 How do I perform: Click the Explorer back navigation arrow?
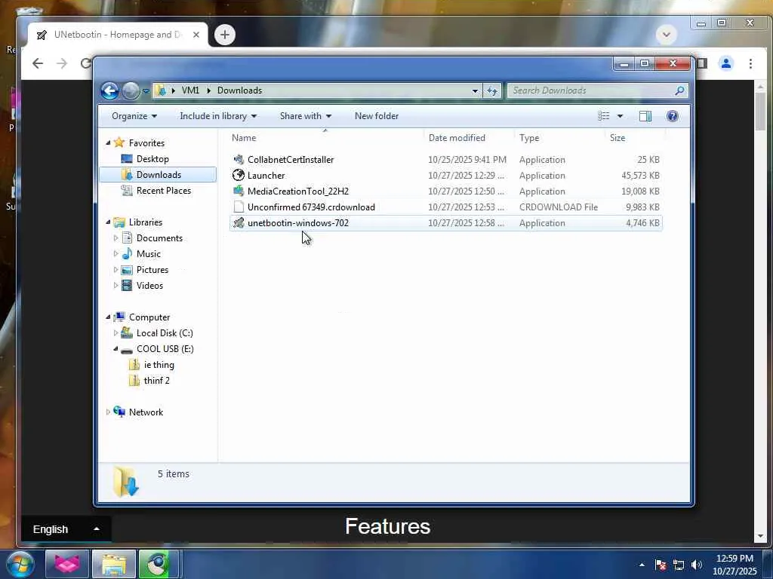point(109,90)
